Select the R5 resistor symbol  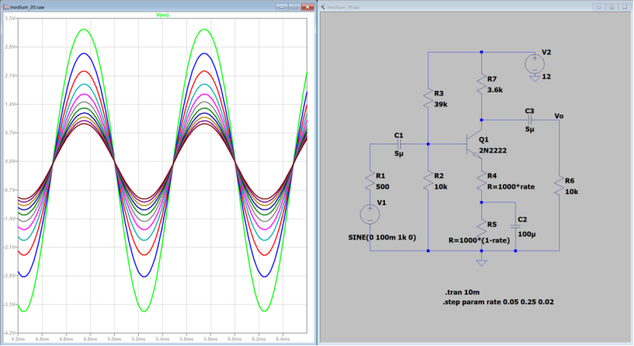coord(481,230)
